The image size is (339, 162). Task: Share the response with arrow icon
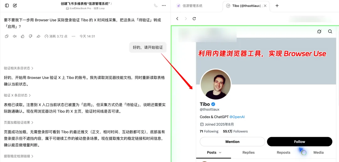(39, 36)
